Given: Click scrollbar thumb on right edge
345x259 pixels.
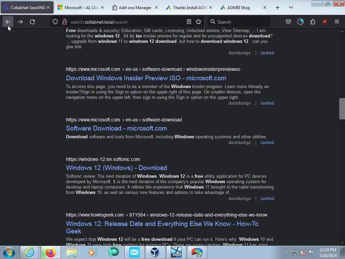Looking at the screenshot, I should click(342, 109).
